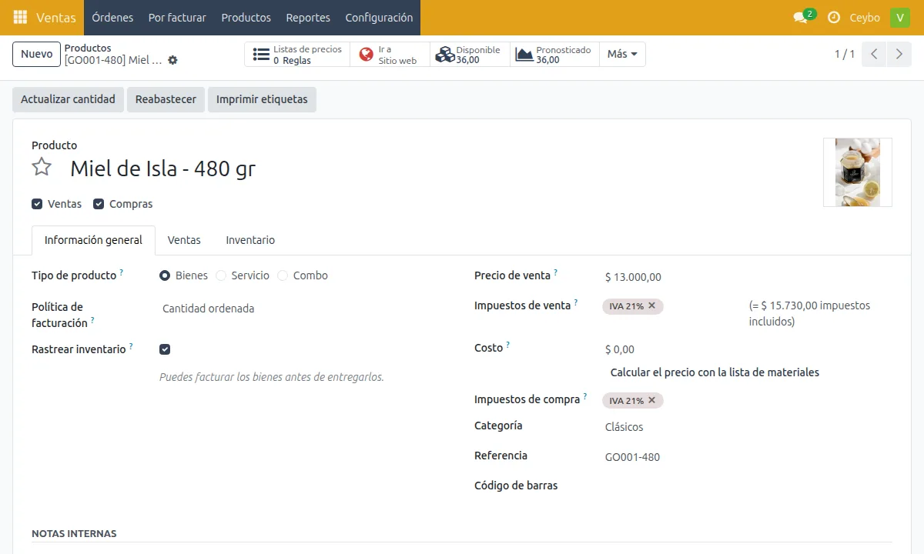The height and width of the screenshot is (554, 924).
Task: Click the Listas de precios list icon
Action: click(x=261, y=55)
